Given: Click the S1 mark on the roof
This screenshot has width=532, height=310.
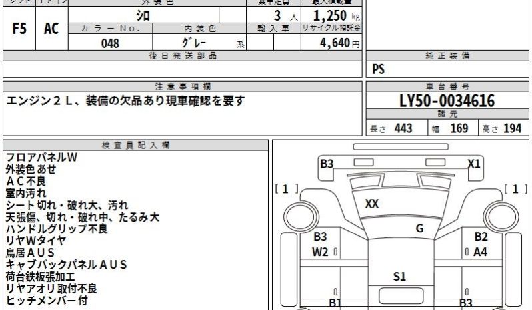Looking at the screenshot, I should [x=399, y=277].
